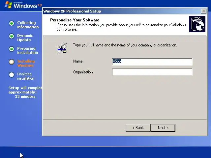211x158 pixels.
Task: Click the '33 minutes' remaining time text
Action: point(25,96)
